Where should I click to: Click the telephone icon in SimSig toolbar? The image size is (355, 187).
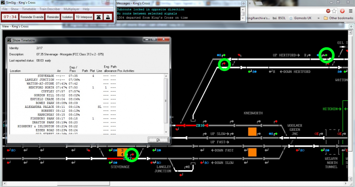pos(99,17)
